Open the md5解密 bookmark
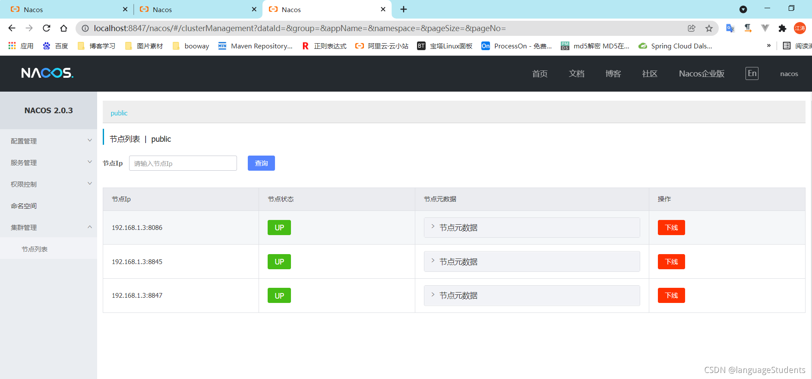This screenshot has height=379, width=812. tap(595, 46)
